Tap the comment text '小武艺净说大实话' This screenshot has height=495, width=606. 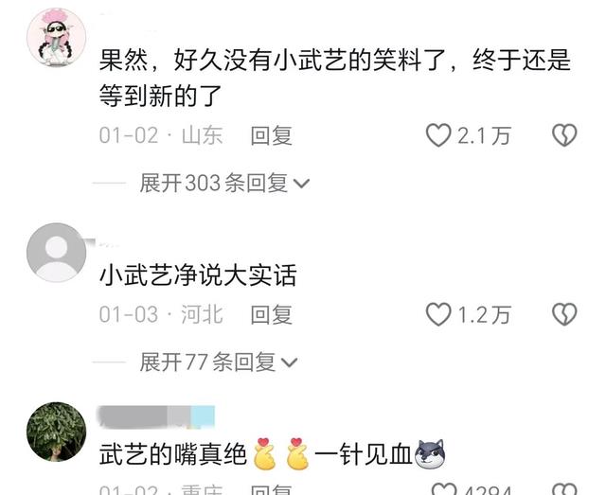pos(198,275)
